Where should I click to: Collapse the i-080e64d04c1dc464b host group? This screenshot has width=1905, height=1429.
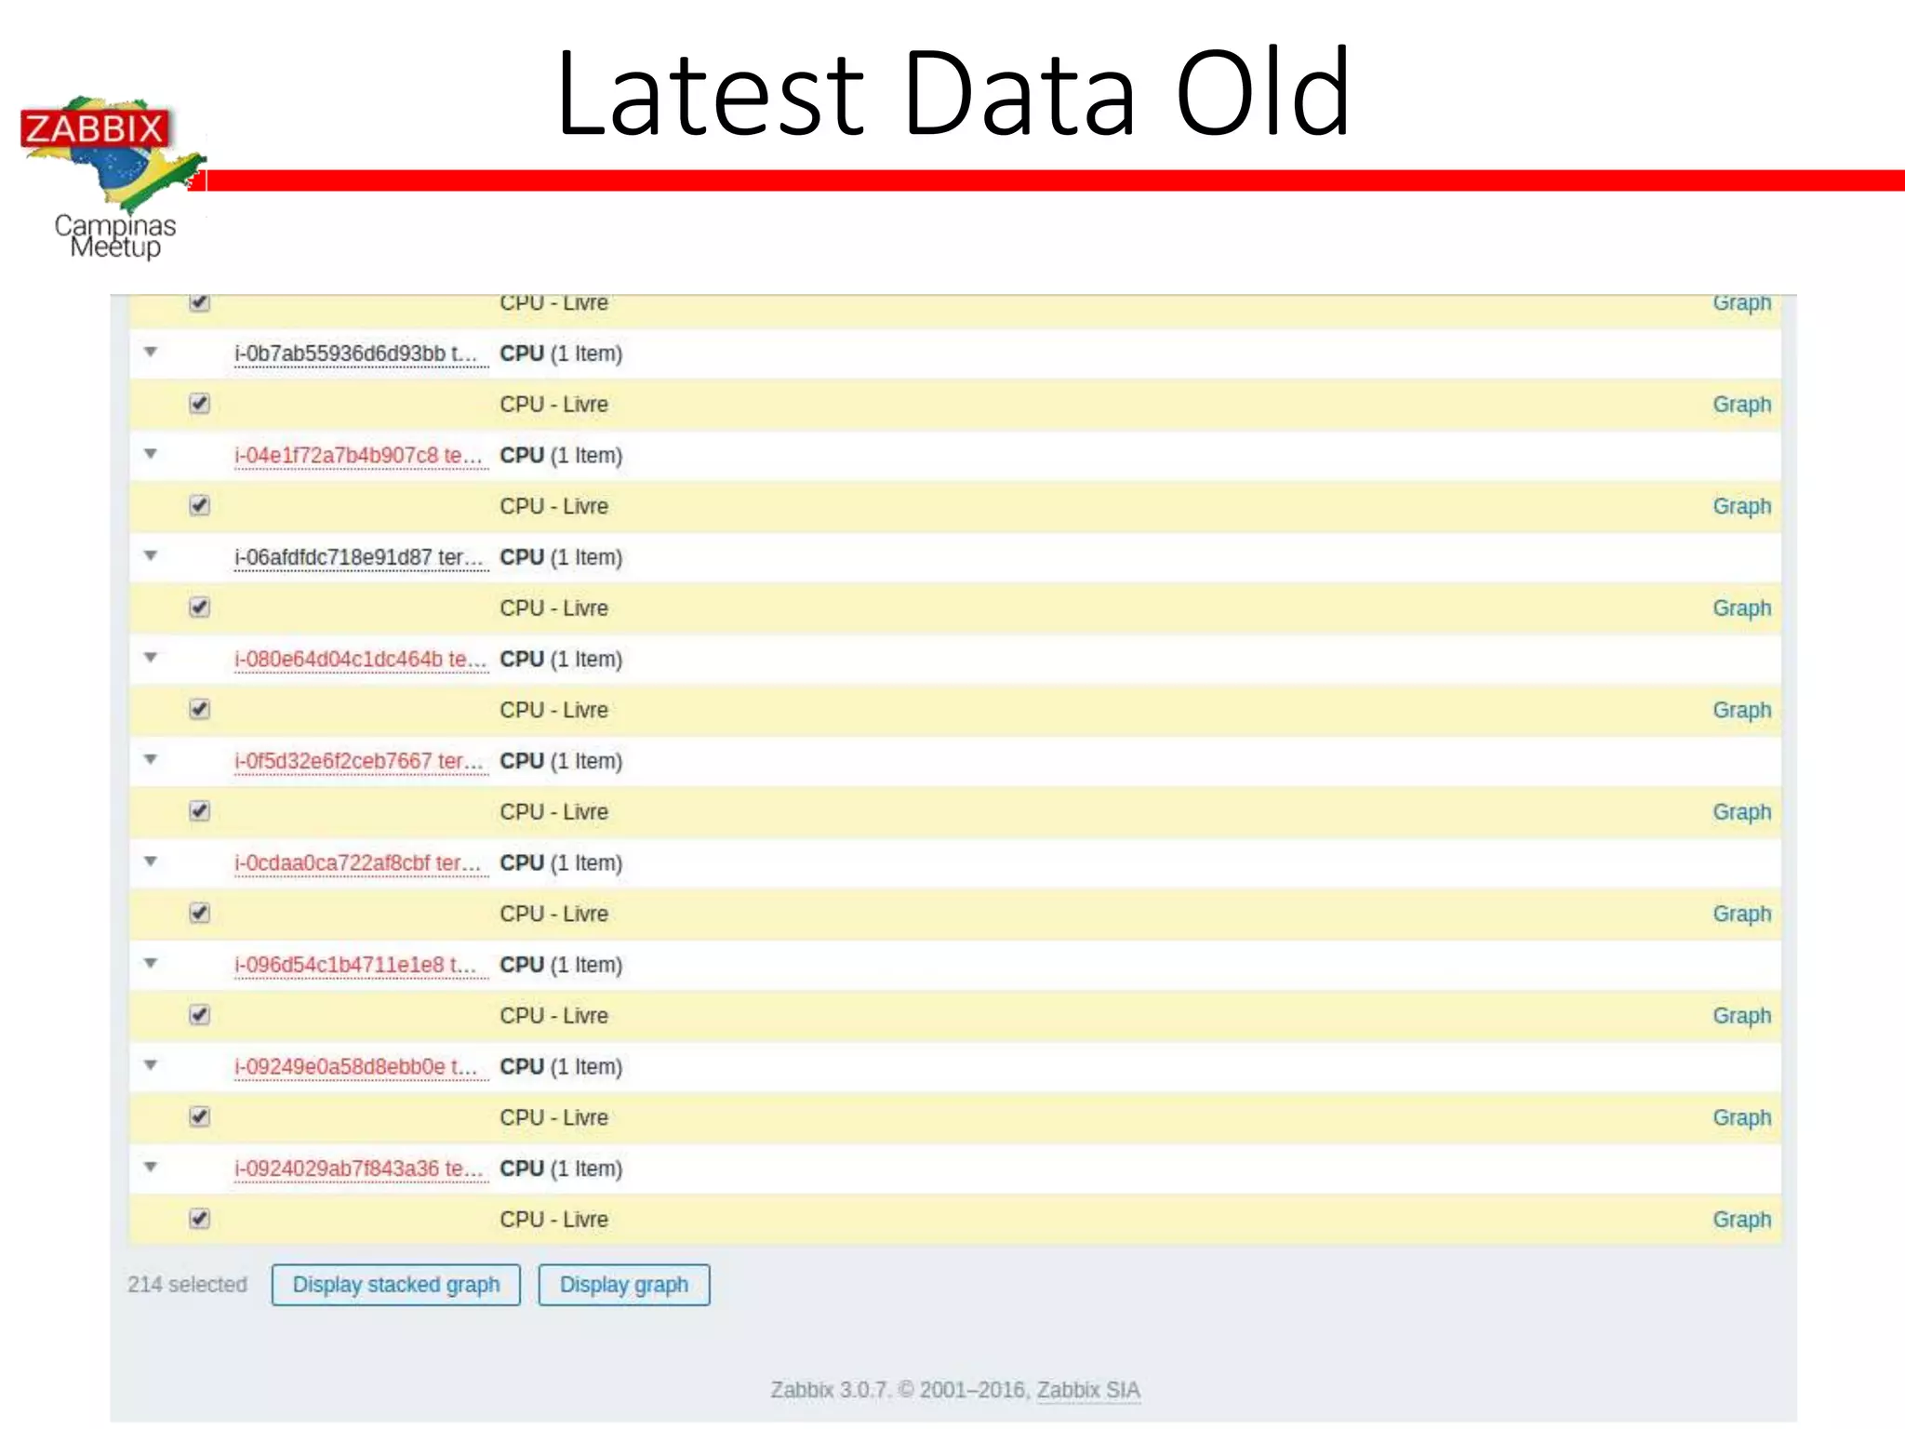coord(151,658)
